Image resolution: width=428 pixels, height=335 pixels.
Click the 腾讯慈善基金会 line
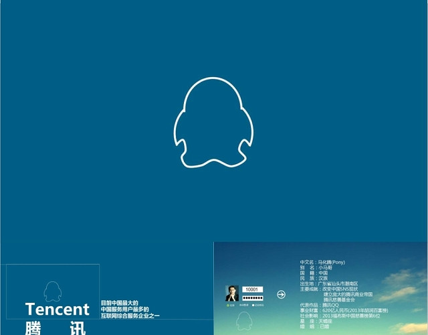click(339, 299)
